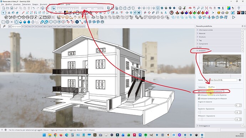Click the search magnifier beside scene tabs
Image resolution: width=246 pixels, height=138 pixels.
pos(4,26)
